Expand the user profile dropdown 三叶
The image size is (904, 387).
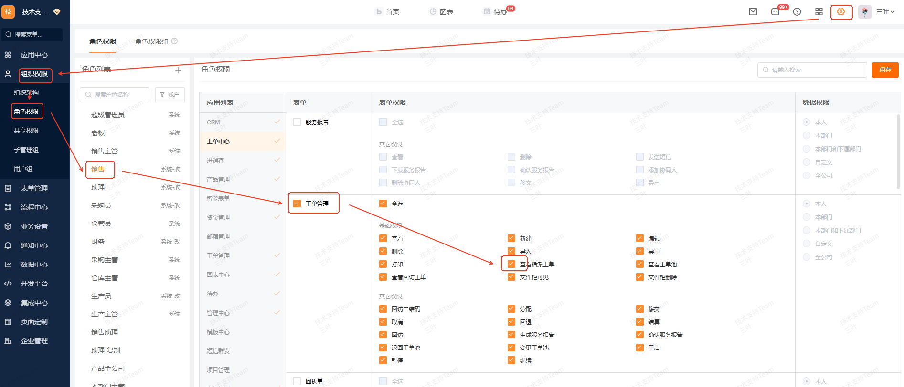click(x=885, y=12)
